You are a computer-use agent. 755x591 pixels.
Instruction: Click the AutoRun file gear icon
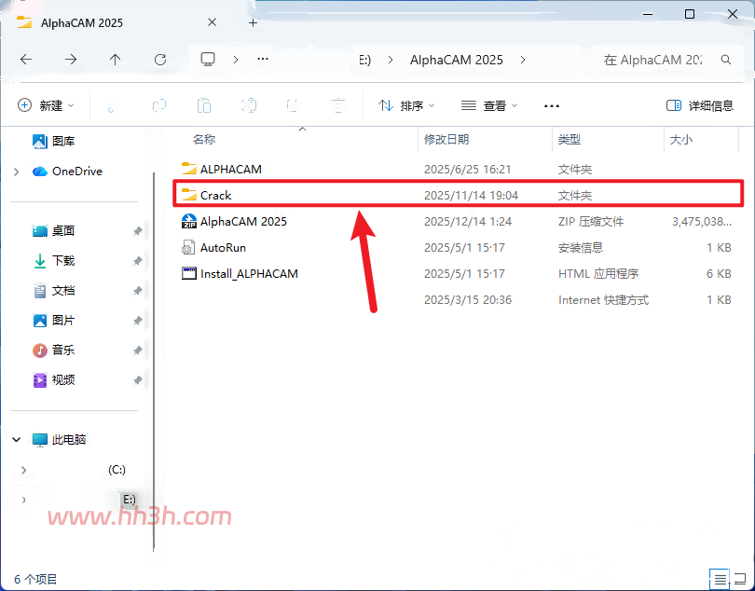(x=188, y=248)
